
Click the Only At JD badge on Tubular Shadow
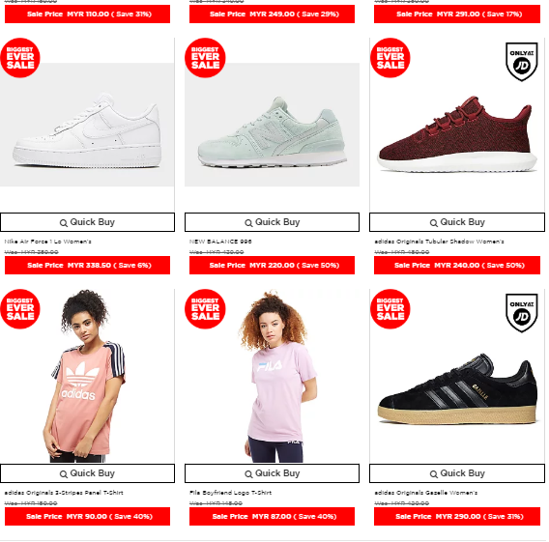[x=522, y=62]
